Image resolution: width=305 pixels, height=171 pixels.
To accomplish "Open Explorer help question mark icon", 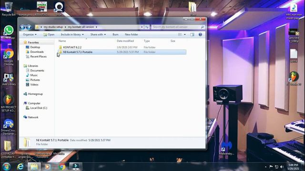I will (200, 35).
